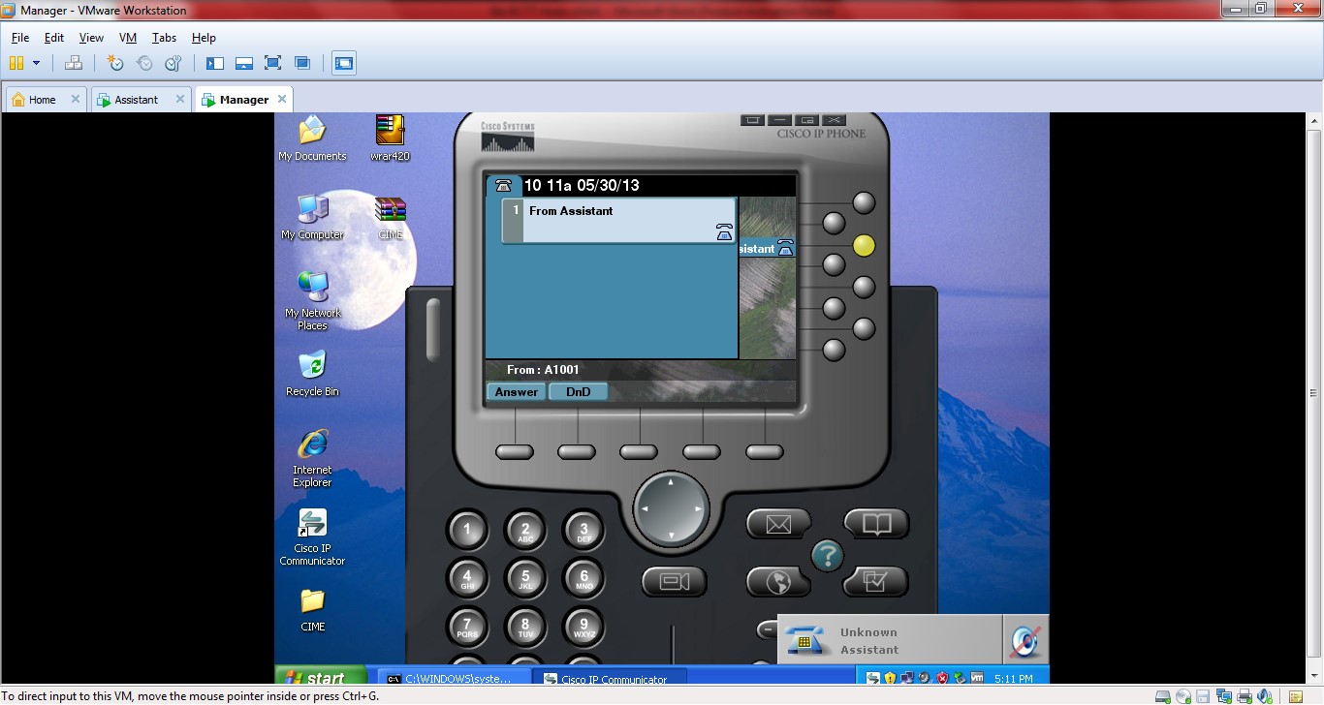Viewport: 1324px width, 705px height.
Task: Click the Answer softkey label
Action: (516, 392)
